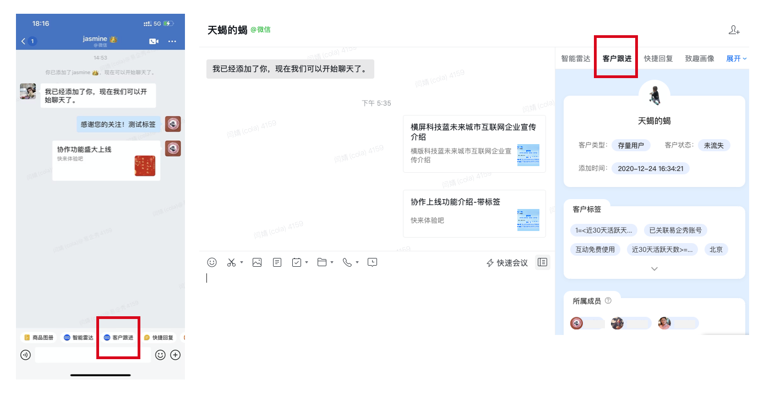Expand the 客户标签 list with chevron
The image size is (764, 396).
tap(654, 269)
